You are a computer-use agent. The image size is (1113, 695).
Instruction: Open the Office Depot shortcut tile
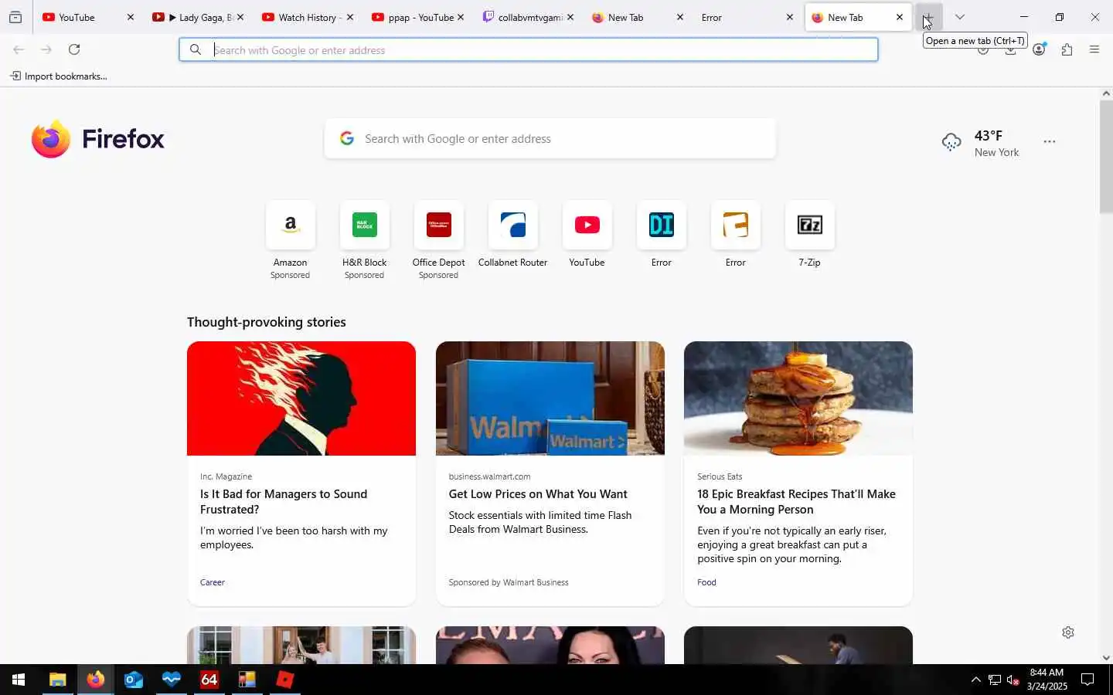point(438,239)
